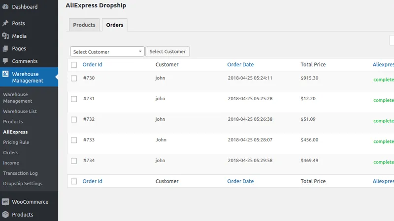
Task: Check the box for order #734
Action: pyautogui.click(x=74, y=161)
